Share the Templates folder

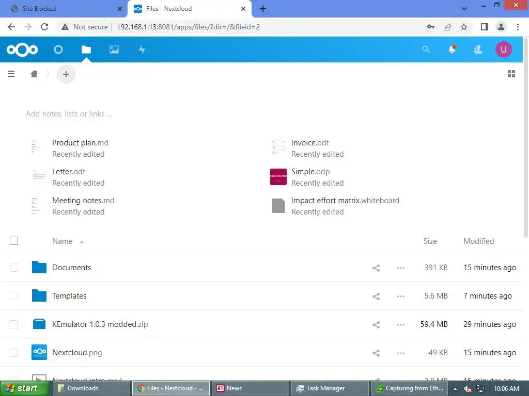pyautogui.click(x=376, y=296)
